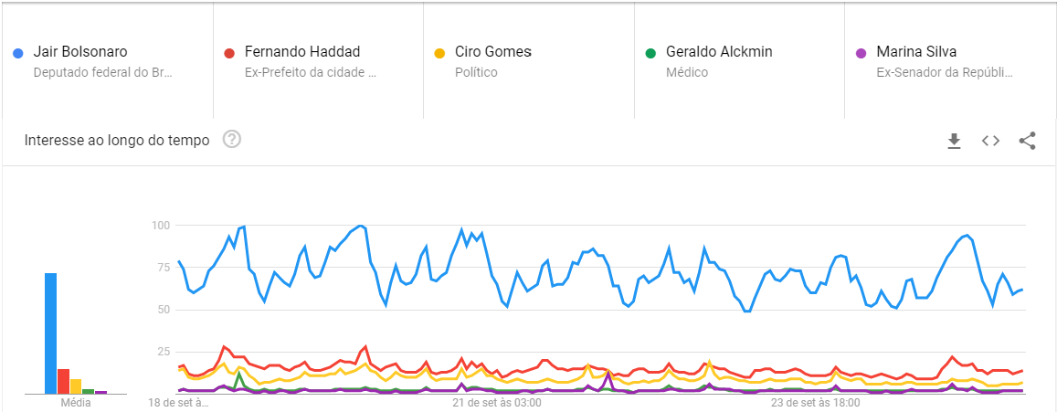Click the blue average bar for Bolsonaro
Image resolution: width=1057 pixels, height=412 pixels.
51,333
